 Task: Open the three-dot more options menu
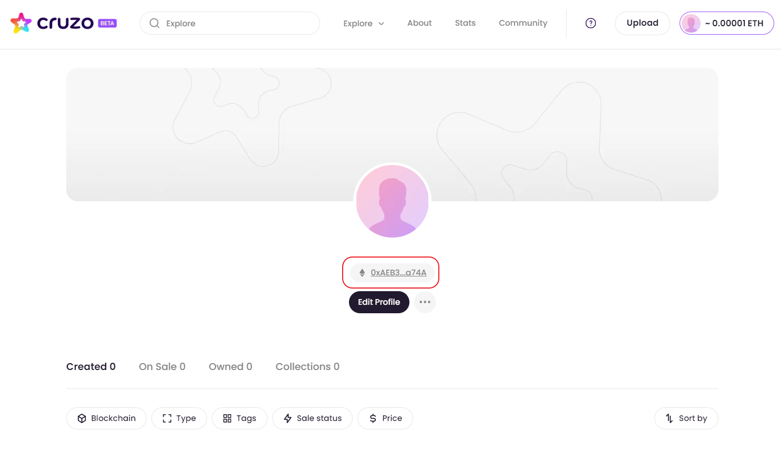425,302
